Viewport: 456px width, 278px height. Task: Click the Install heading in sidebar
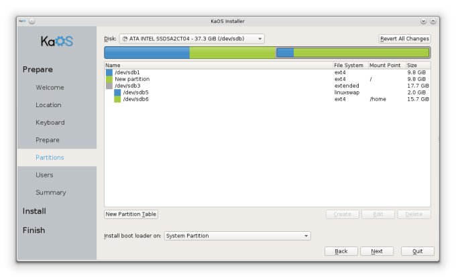(x=34, y=211)
